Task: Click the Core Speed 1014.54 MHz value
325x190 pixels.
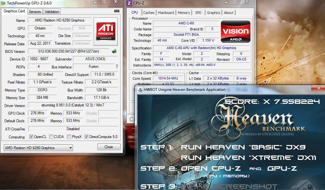Action: point(168,78)
